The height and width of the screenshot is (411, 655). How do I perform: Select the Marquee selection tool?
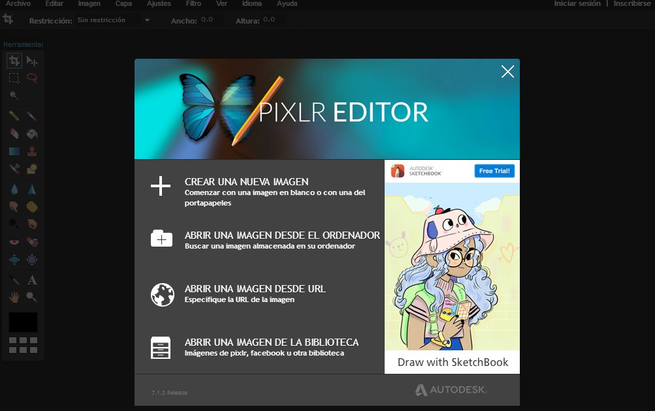(x=14, y=78)
